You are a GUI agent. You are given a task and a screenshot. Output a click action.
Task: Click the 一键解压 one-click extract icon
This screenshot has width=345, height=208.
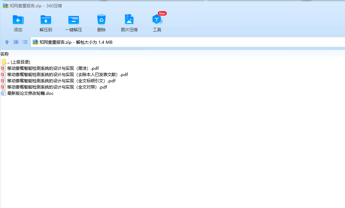[74, 20]
